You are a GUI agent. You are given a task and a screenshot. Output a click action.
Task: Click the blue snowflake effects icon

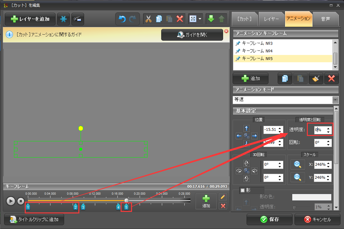63,19
